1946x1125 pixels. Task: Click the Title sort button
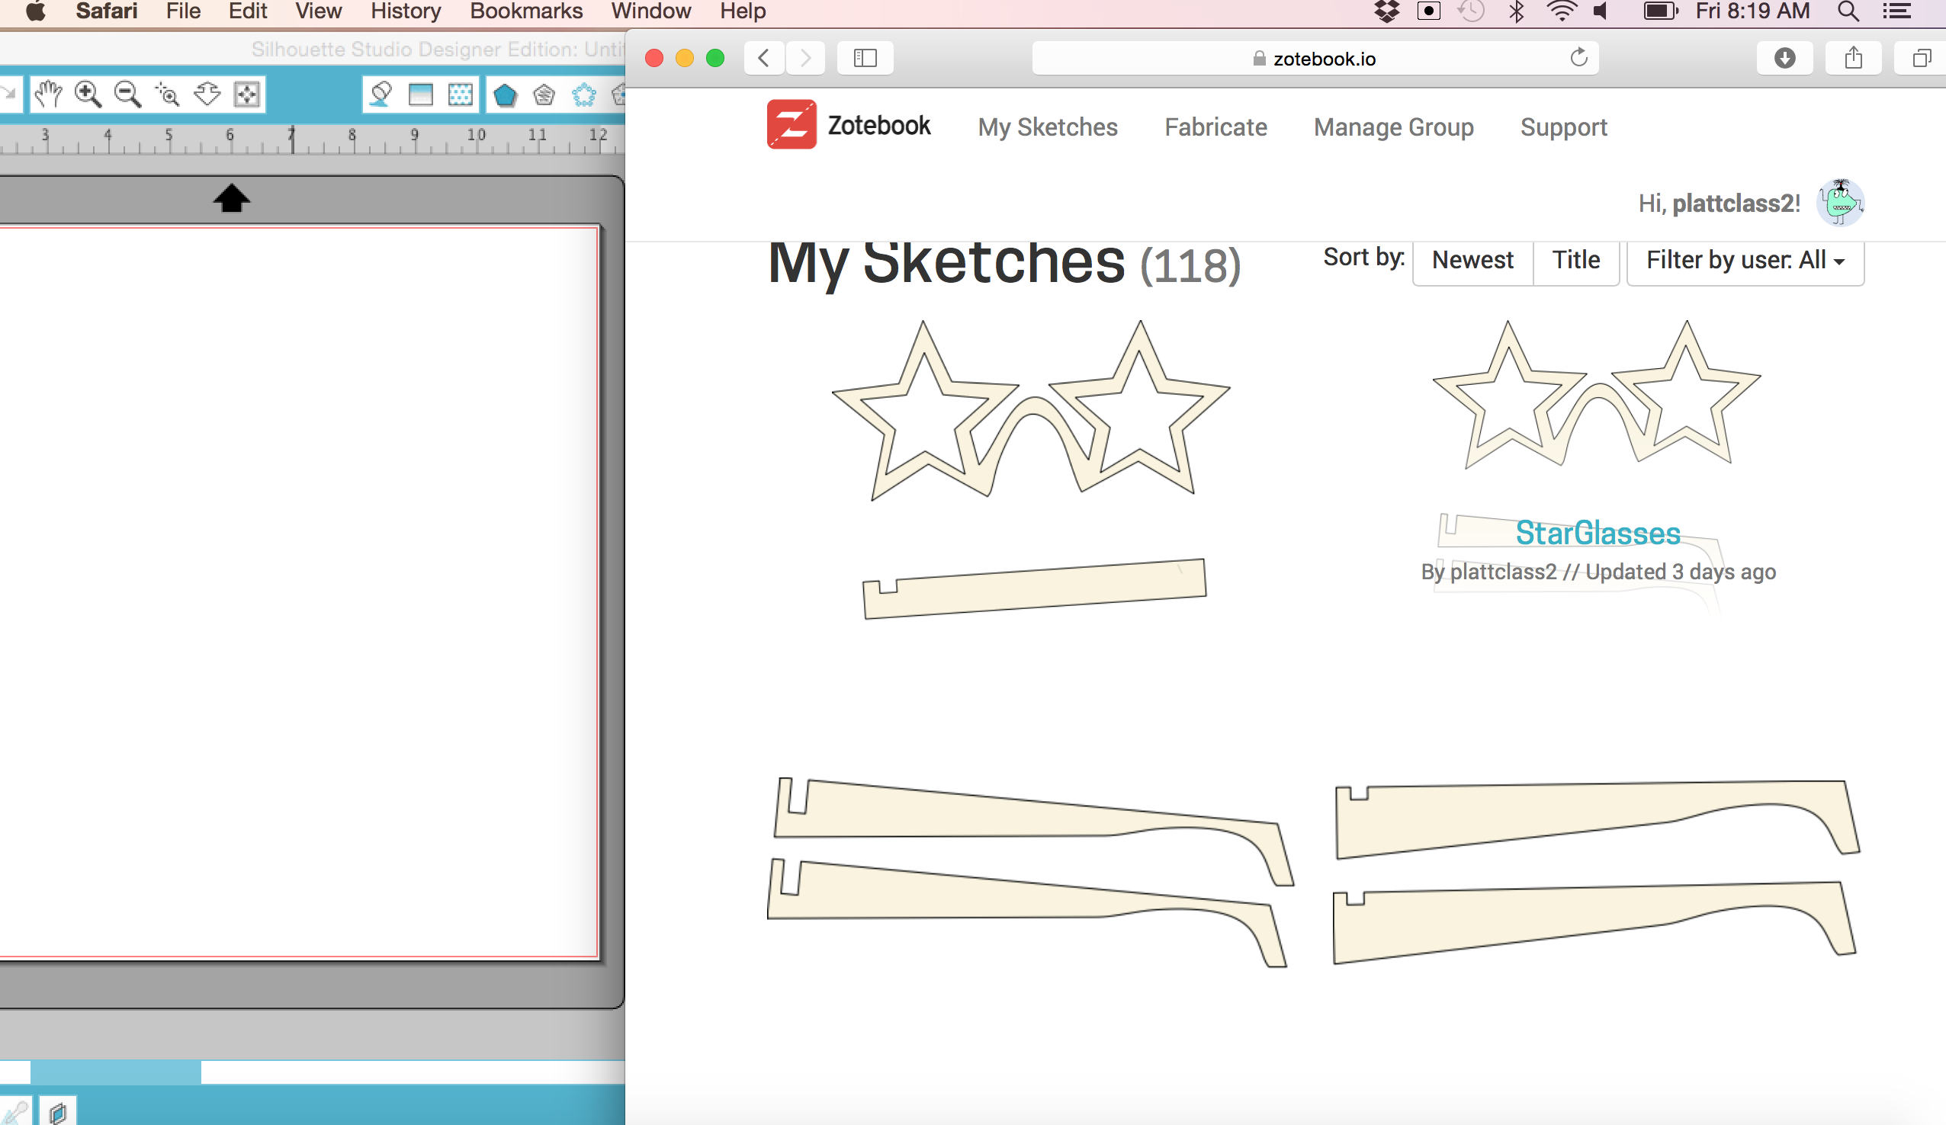[x=1576, y=261]
